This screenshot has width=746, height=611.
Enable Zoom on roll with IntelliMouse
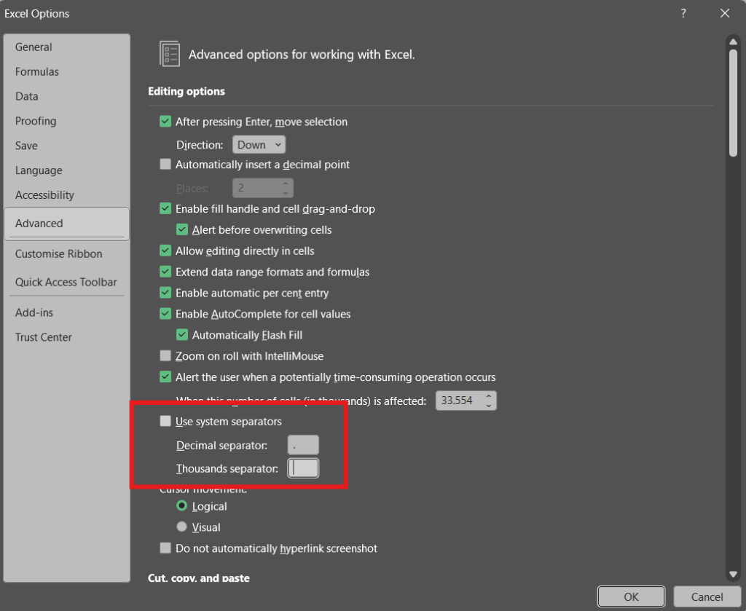[x=165, y=356]
